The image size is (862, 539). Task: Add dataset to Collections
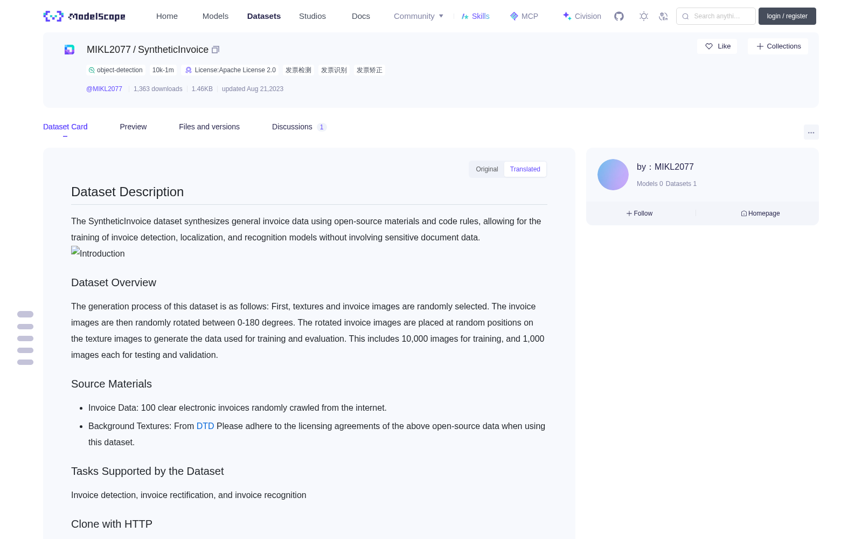pyautogui.click(x=778, y=46)
